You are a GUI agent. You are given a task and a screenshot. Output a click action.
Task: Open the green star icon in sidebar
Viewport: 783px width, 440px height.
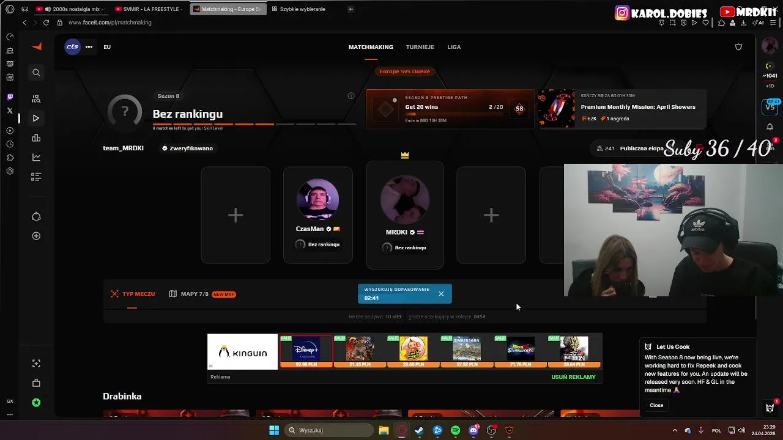click(36, 403)
